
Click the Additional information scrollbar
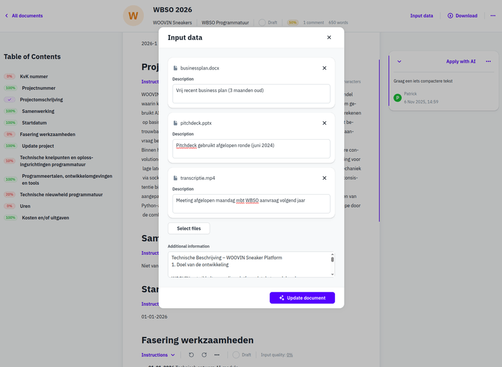click(x=333, y=260)
